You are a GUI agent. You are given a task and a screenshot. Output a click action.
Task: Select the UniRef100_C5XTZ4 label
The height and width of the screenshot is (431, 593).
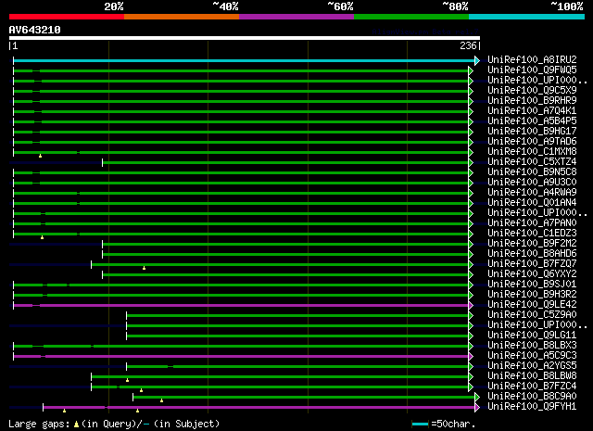532,161
